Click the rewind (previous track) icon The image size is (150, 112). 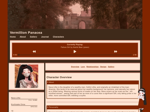34,51
